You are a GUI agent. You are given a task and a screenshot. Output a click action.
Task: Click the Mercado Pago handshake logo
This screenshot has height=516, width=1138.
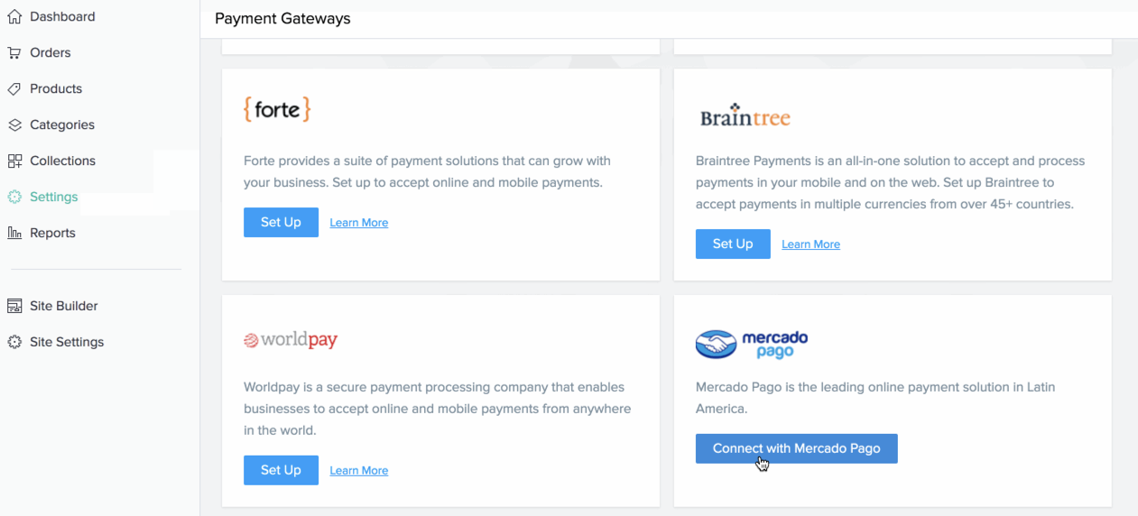click(717, 344)
